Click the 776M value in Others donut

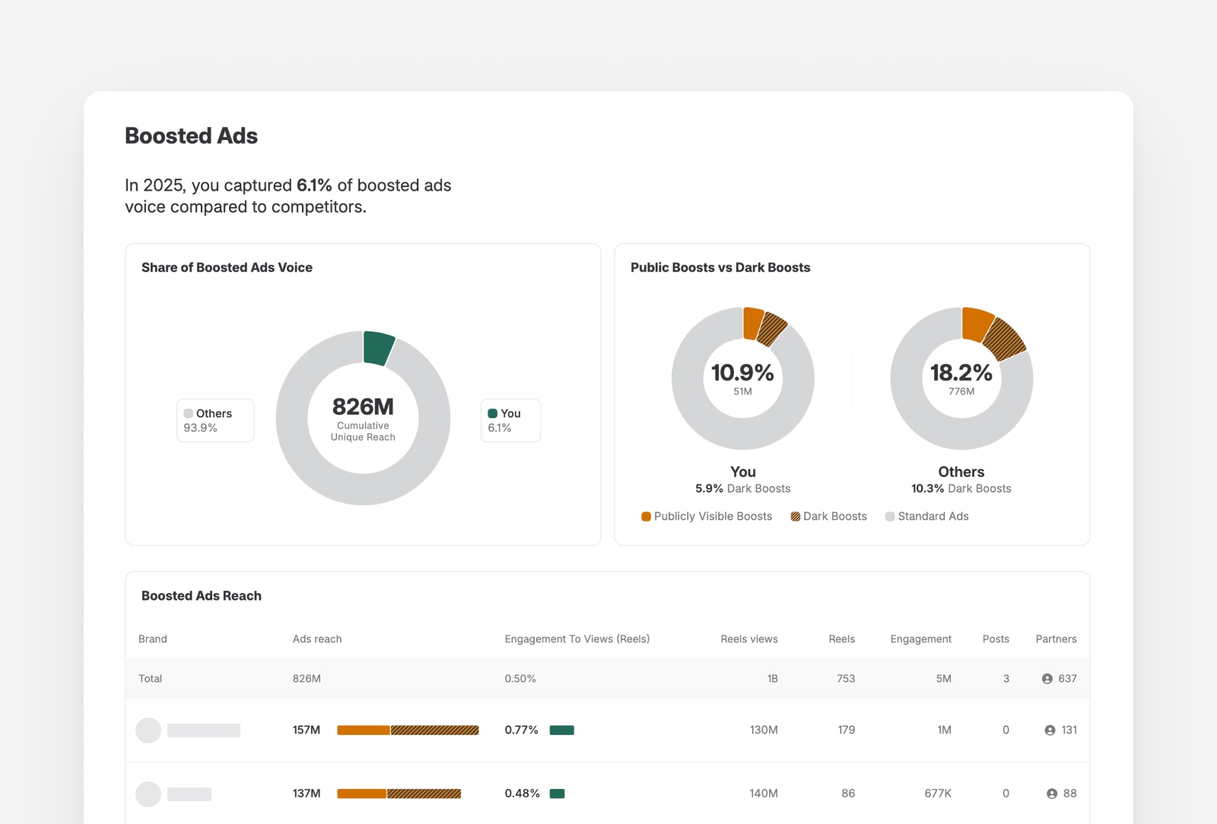coord(961,391)
